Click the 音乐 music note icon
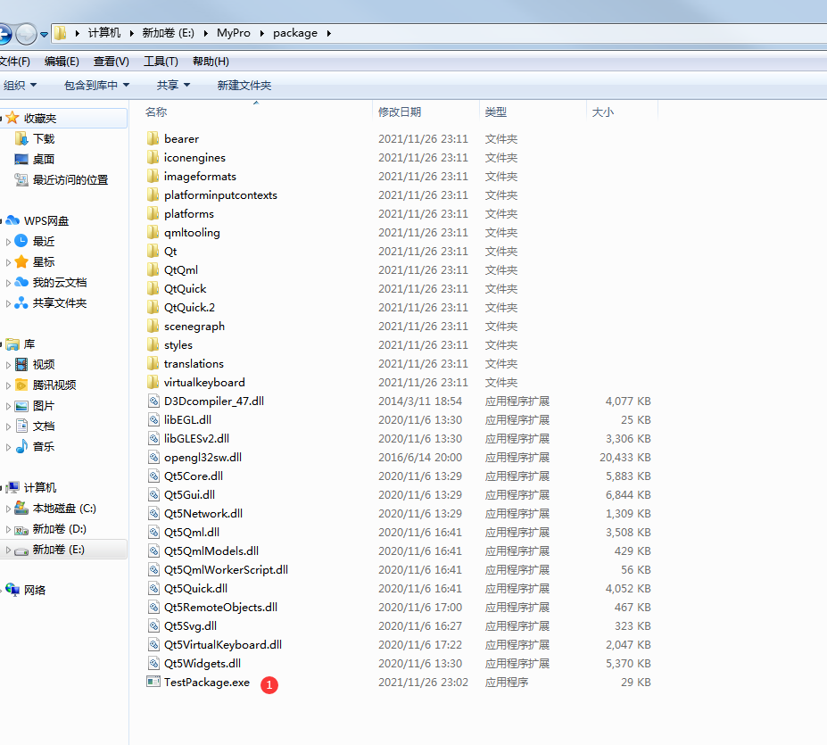The height and width of the screenshot is (745, 827). coord(21,446)
